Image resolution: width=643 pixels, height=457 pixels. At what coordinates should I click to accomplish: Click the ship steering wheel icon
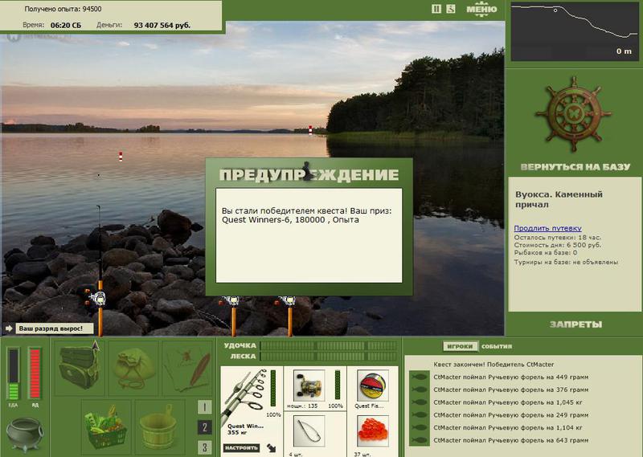coord(574,113)
